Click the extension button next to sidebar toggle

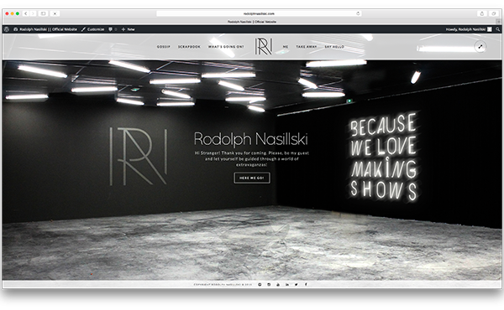point(55,13)
